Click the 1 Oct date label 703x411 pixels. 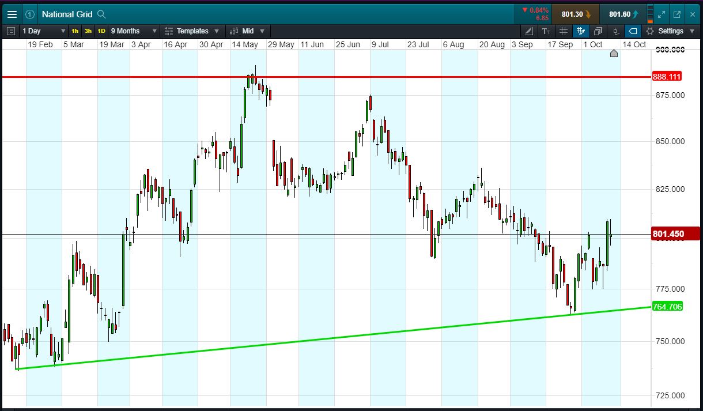click(593, 44)
